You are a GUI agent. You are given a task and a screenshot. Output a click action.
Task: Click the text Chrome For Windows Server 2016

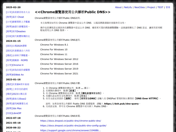pos(59,64)
